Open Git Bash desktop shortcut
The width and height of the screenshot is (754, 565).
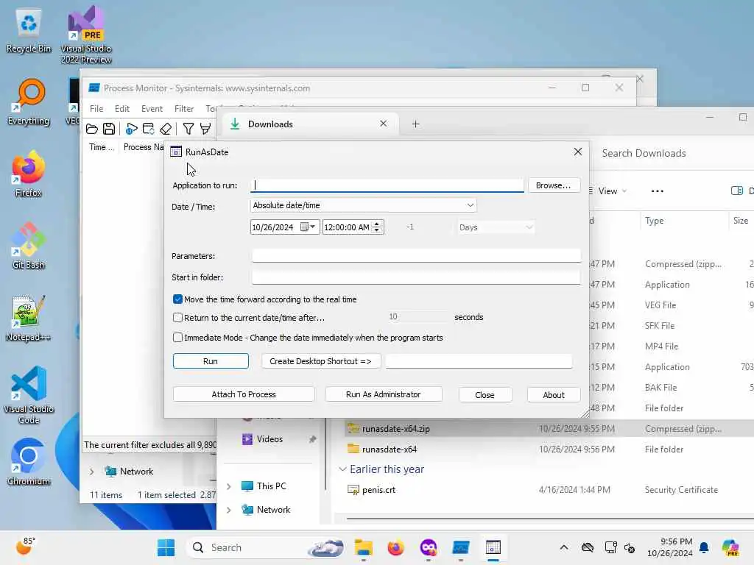29,246
